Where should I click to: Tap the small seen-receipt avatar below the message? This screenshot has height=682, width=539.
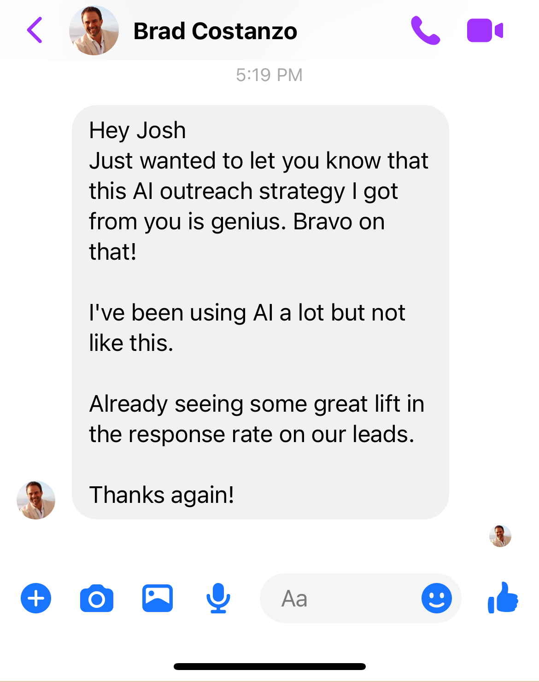click(500, 536)
